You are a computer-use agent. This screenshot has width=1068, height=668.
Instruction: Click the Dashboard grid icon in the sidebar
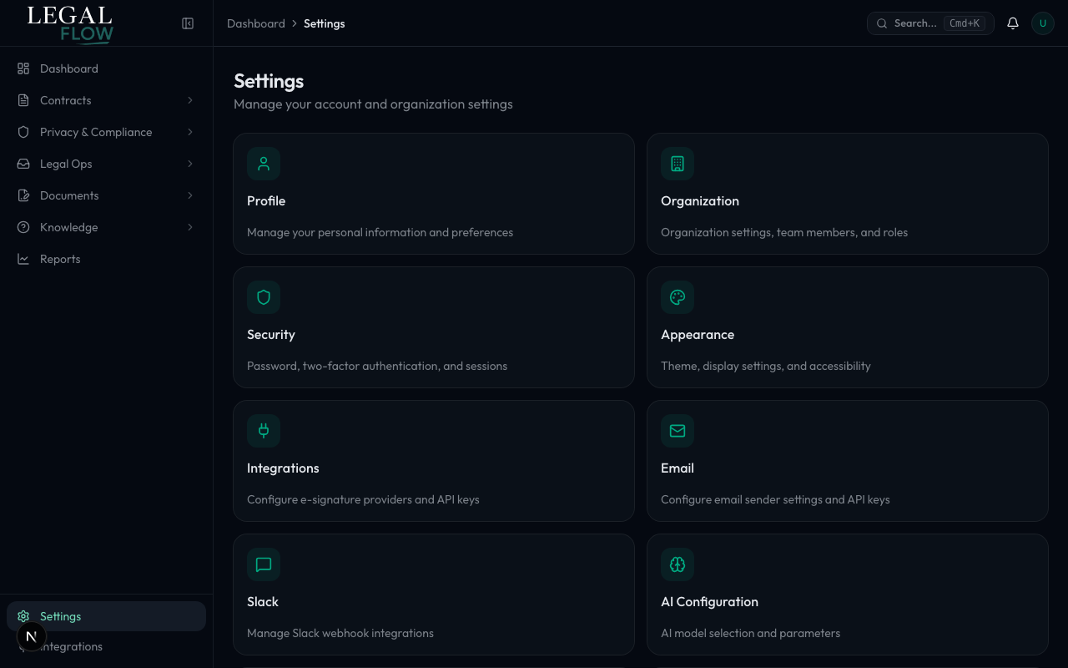23,68
